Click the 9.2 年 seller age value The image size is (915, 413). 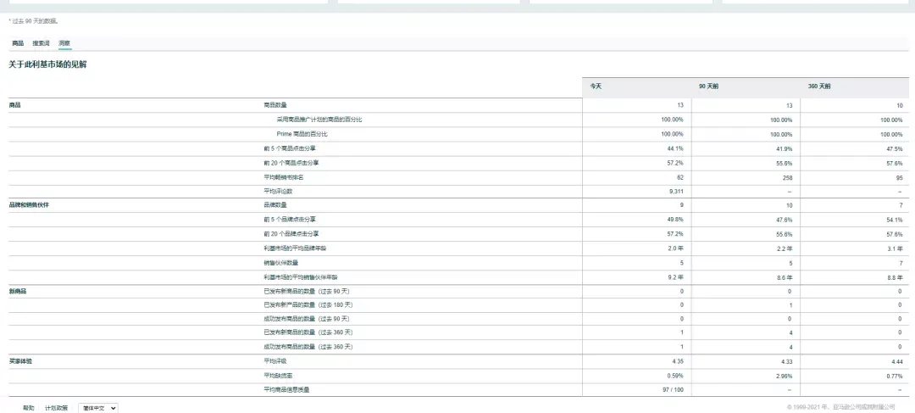coord(675,277)
